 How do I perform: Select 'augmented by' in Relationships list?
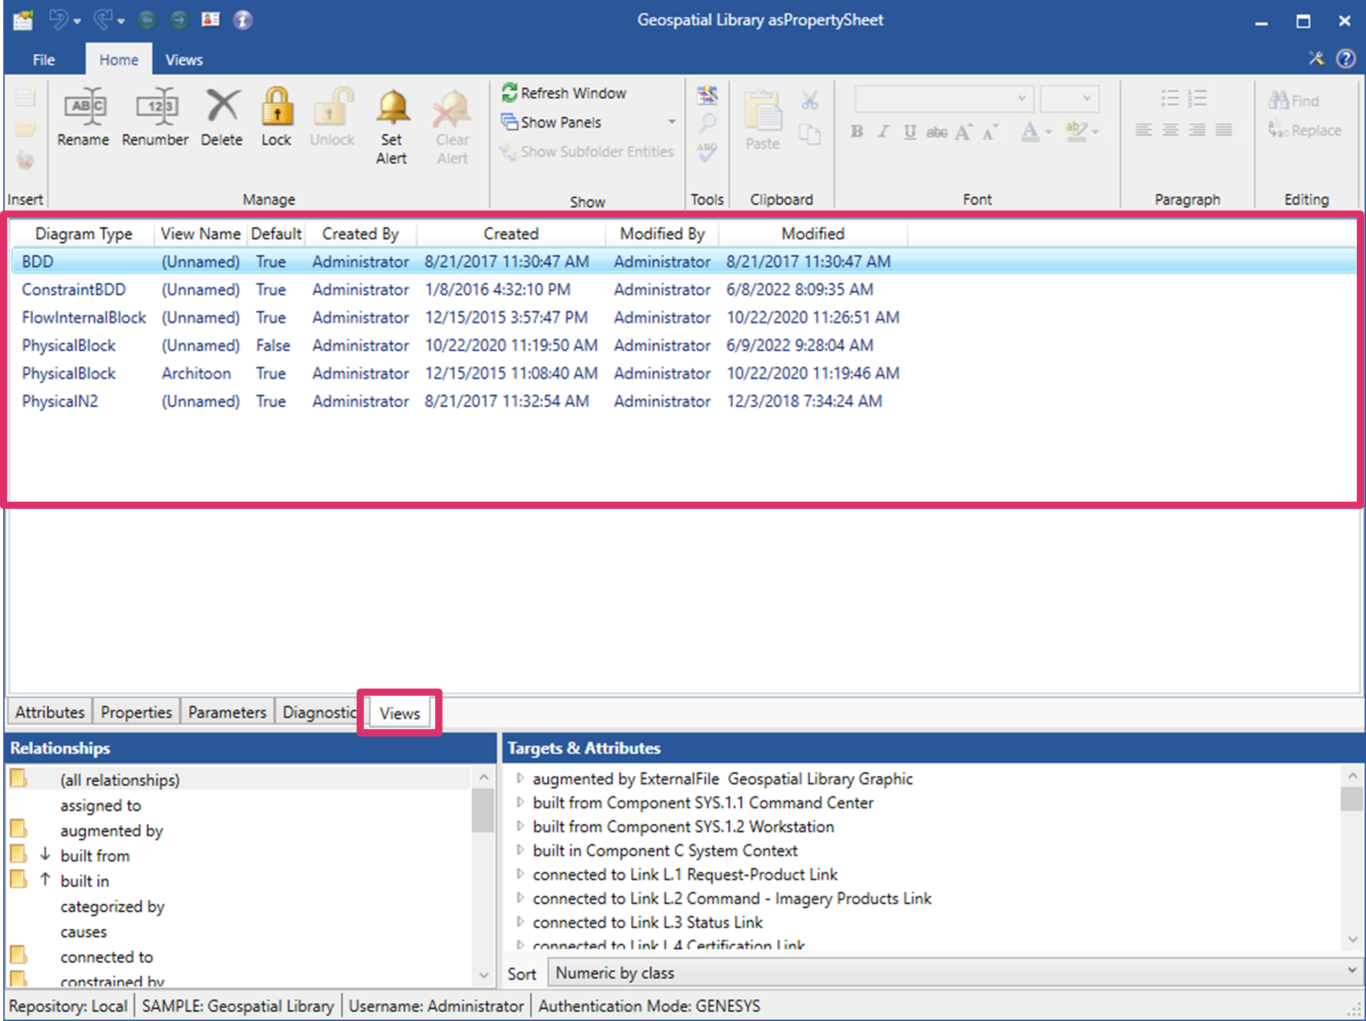click(111, 831)
